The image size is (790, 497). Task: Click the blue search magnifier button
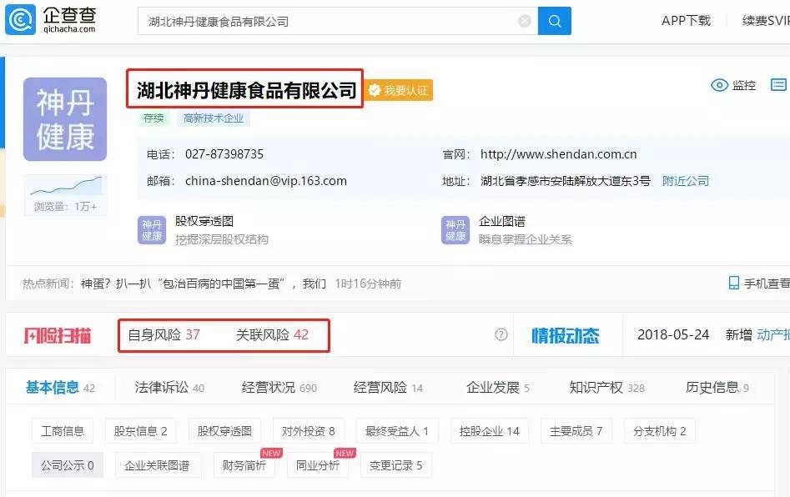coord(555,21)
